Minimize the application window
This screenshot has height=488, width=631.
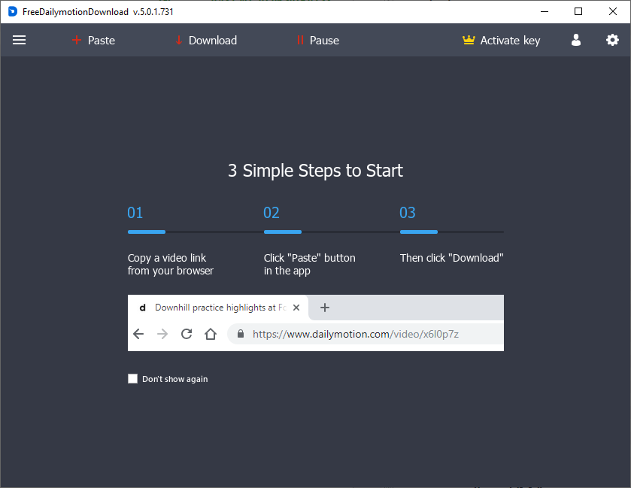[x=545, y=12]
